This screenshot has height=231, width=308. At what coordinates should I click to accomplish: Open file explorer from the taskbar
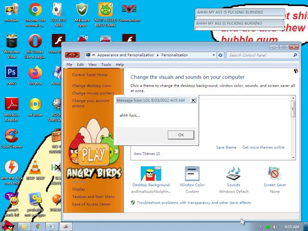pos(24,227)
